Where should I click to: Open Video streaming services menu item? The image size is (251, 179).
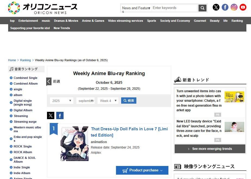pos(125,21)
